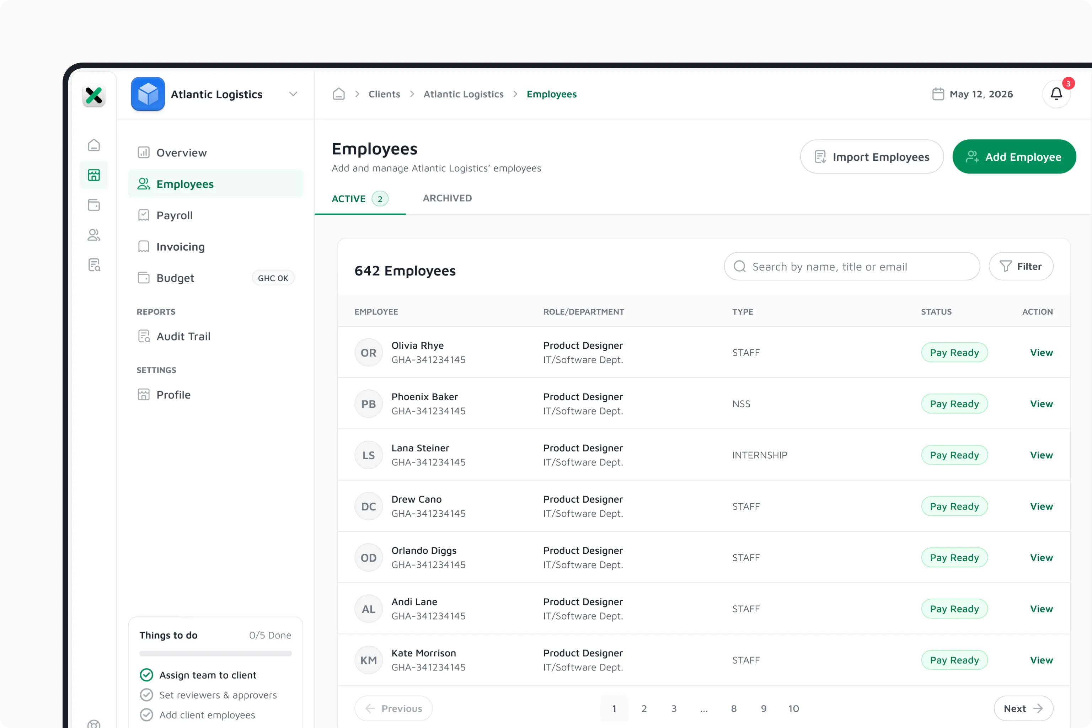Check off Add client employees

pyautogui.click(x=146, y=715)
